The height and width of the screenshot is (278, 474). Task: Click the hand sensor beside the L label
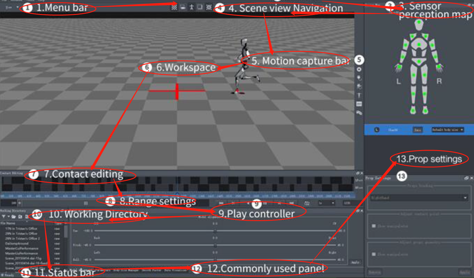coord(399,66)
